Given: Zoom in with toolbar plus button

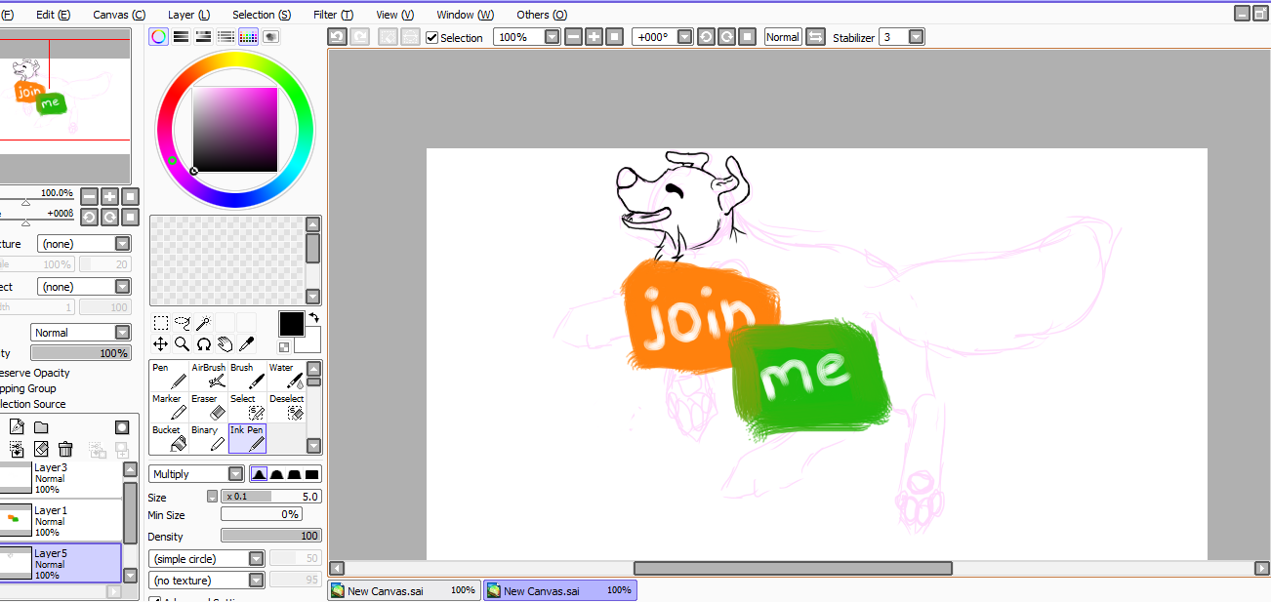Looking at the screenshot, I should click(594, 37).
